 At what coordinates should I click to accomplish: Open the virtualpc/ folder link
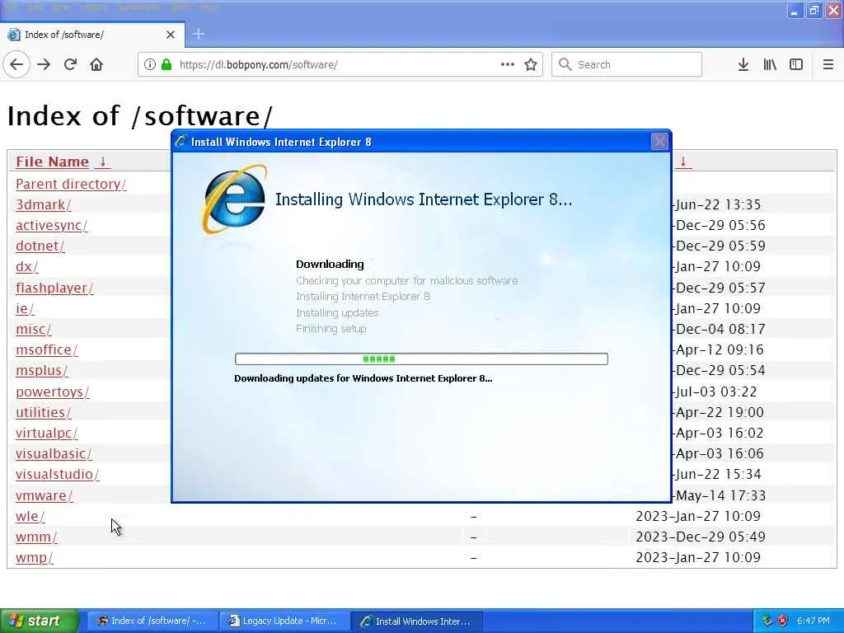pyautogui.click(x=46, y=433)
